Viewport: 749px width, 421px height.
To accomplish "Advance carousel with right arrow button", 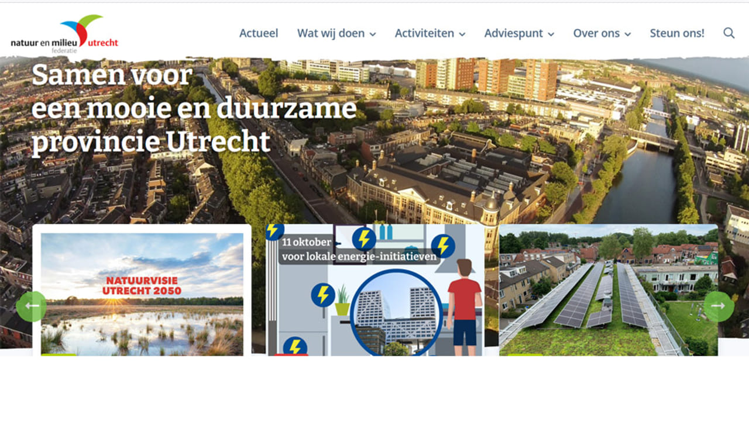I will [x=718, y=306].
